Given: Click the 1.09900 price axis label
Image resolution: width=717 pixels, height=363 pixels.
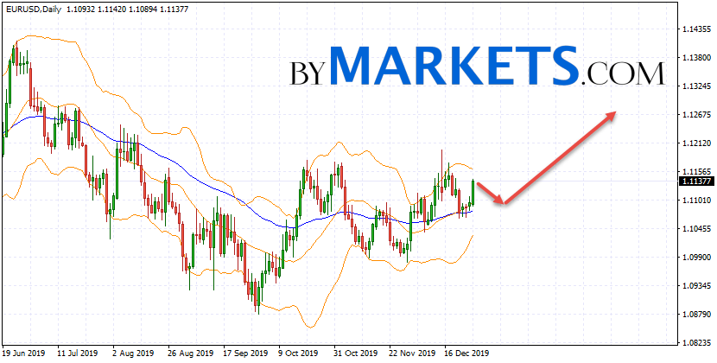Looking at the screenshot, I should coord(695,258).
